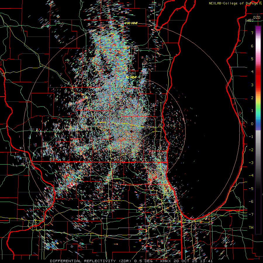The width and height of the screenshot is (263, 263).
Task: Select the 0 dB tick label
Action: tap(252, 124)
